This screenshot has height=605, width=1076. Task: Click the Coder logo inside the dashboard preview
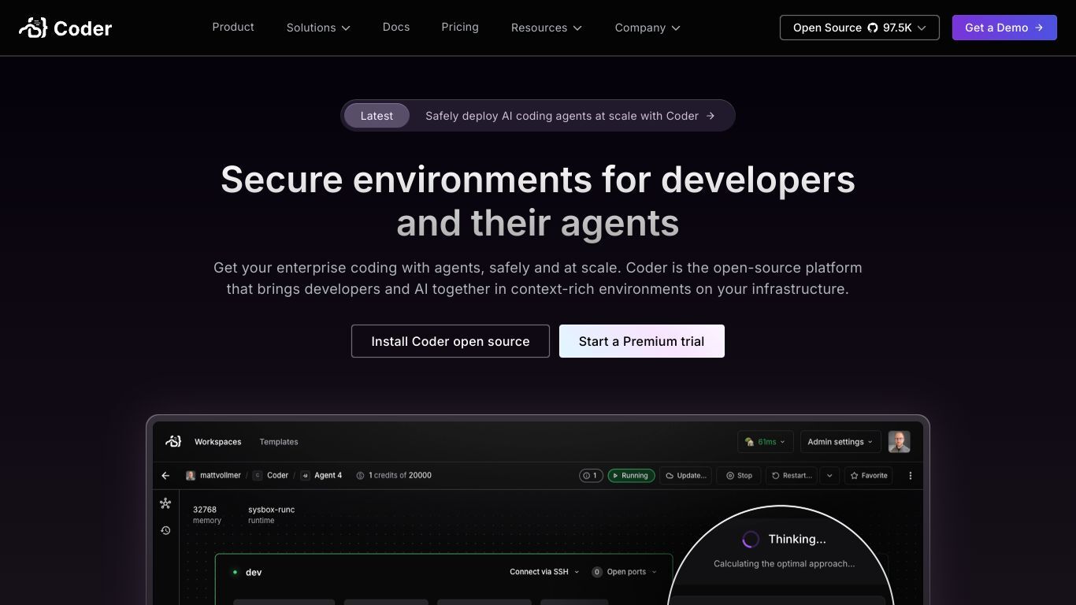pos(173,441)
